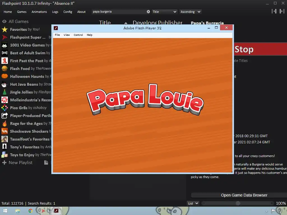Open the List layout dropdown
Viewport: 287px width, 215px height.
click(193, 204)
